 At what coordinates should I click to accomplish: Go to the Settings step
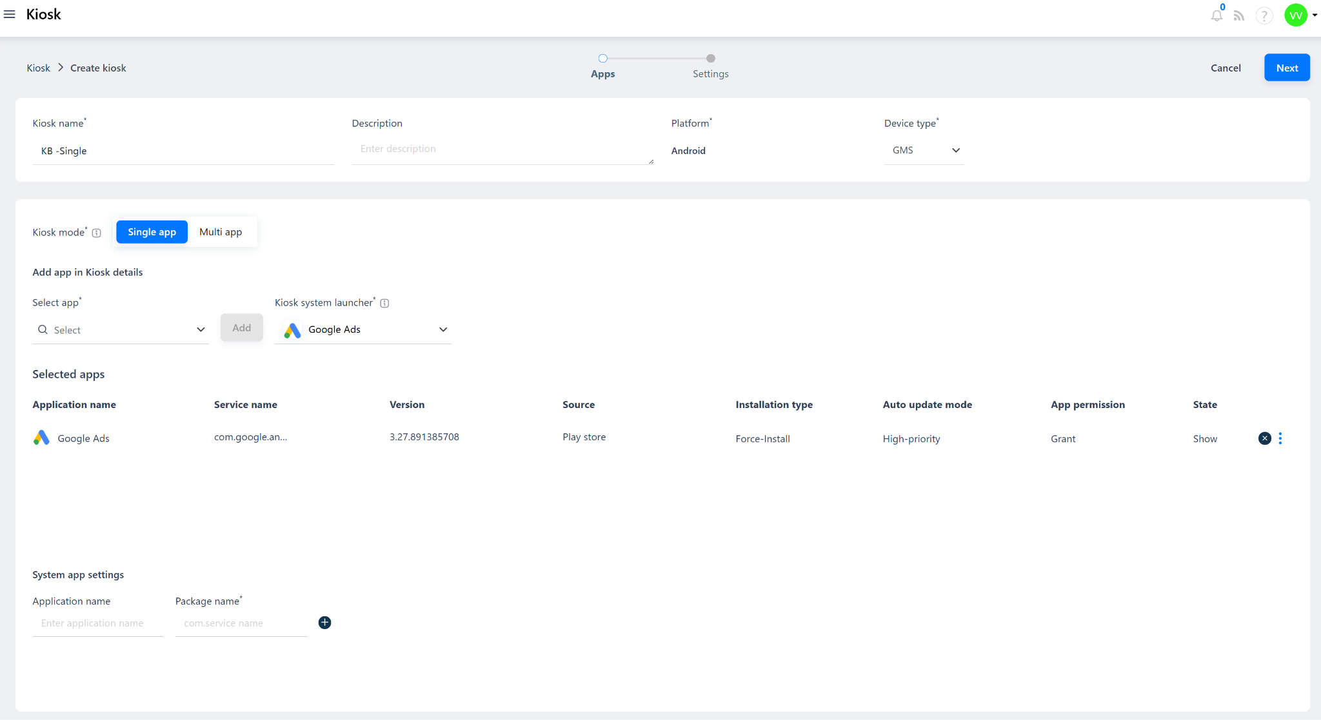710,66
